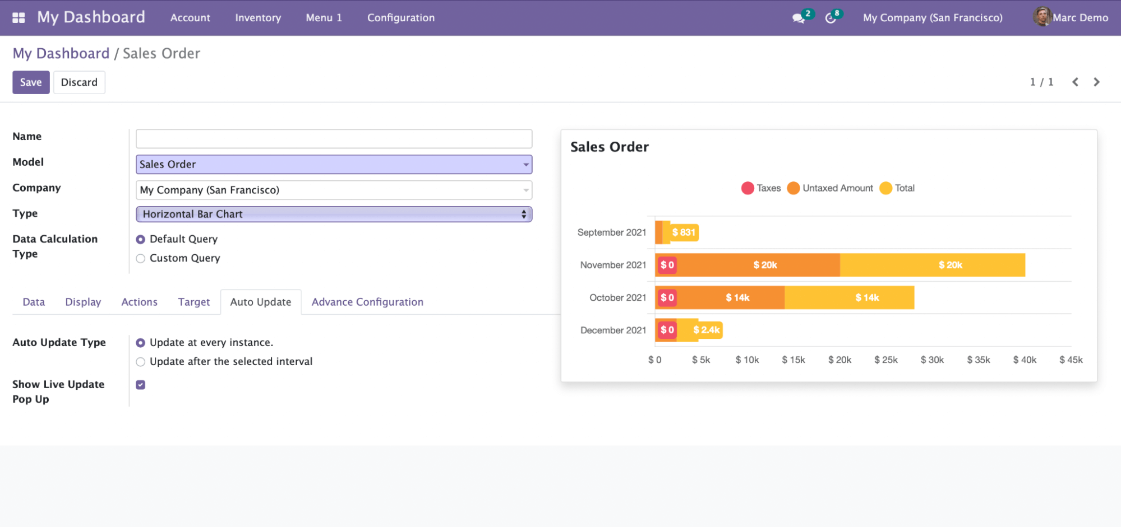The height and width of the screenshot is (527, 1121).
Task: Switch to the Data tab
Action: 34,302
